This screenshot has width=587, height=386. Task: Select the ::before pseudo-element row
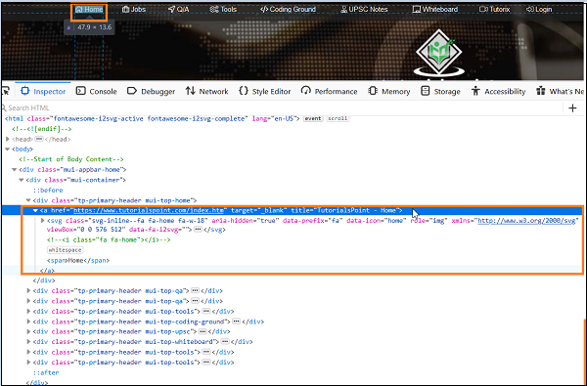[48, 191]
